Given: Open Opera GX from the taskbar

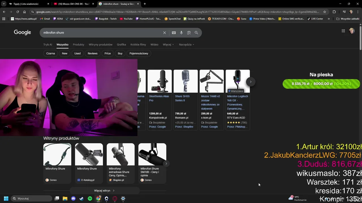Looking at the screenshot, I should 115,198.
